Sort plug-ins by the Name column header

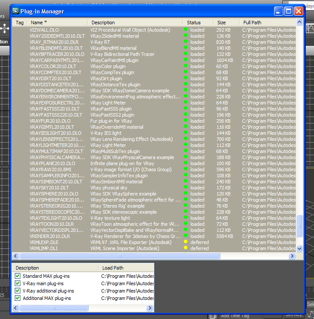57,23
